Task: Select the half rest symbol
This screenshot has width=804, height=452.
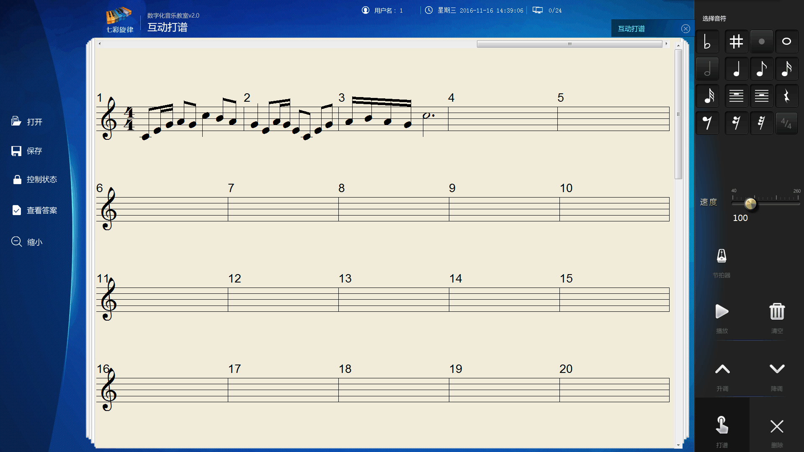Action: (761, 96)
